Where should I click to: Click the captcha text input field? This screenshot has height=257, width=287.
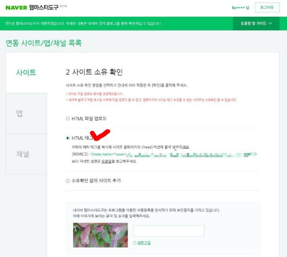[169, 231]
